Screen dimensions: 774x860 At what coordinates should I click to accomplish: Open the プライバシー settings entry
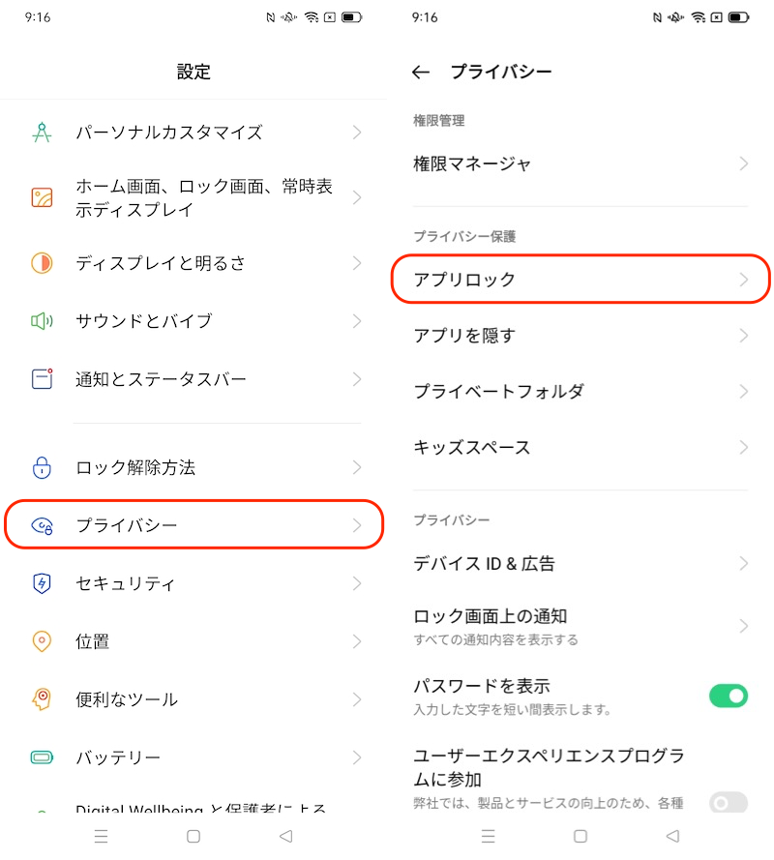193,525
